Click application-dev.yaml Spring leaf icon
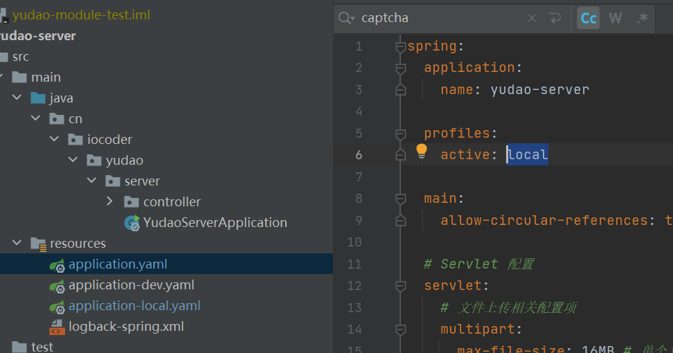This screenshot has height=353, width=673. click(x=57, y=285)
